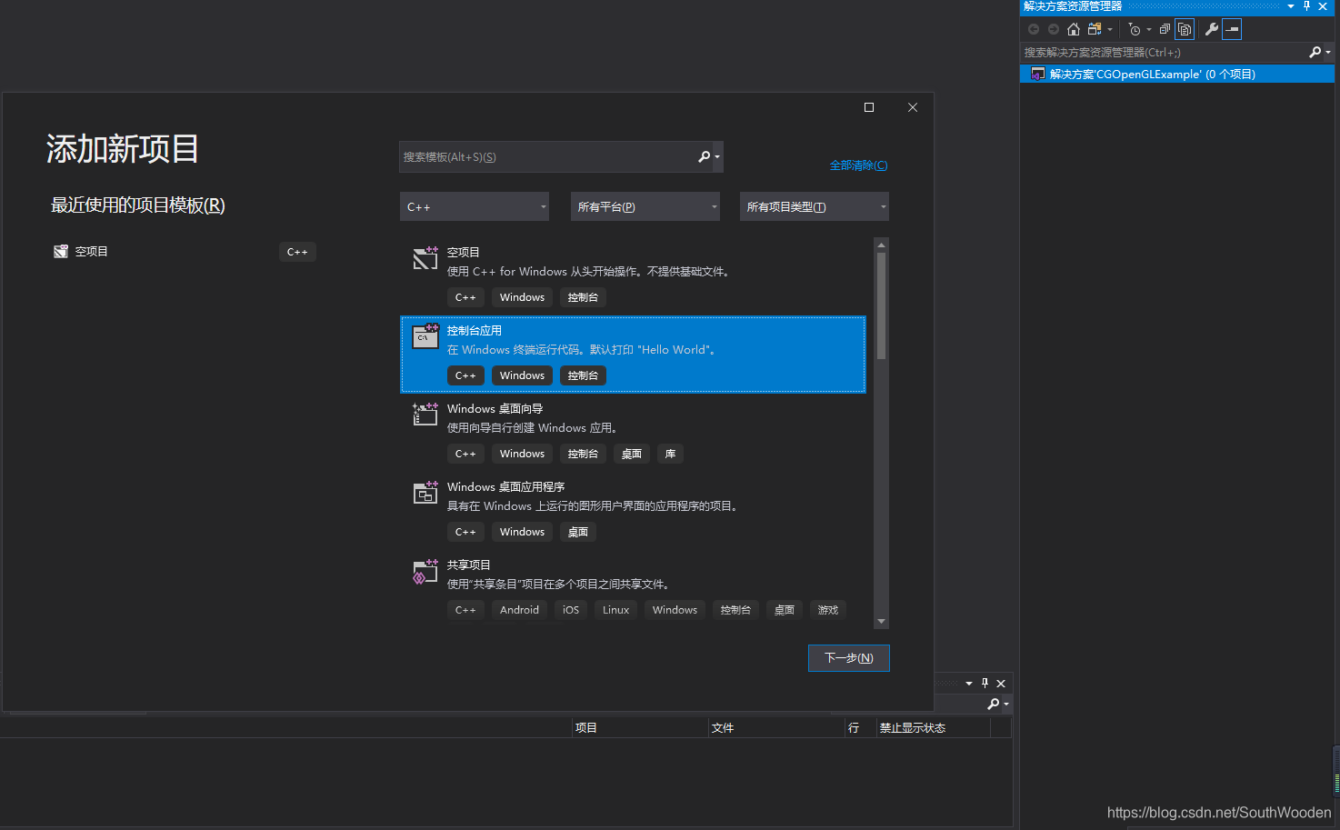Open the C++ language dropdown
Viewport: 1340px width, 830px height.
click(x=474, y=206)
